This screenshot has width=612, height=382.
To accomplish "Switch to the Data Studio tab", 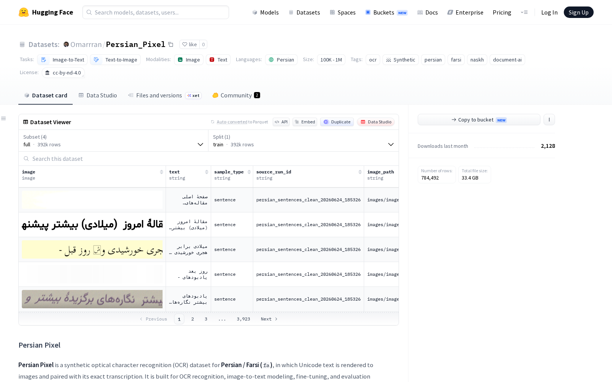I will click(98, 95).
